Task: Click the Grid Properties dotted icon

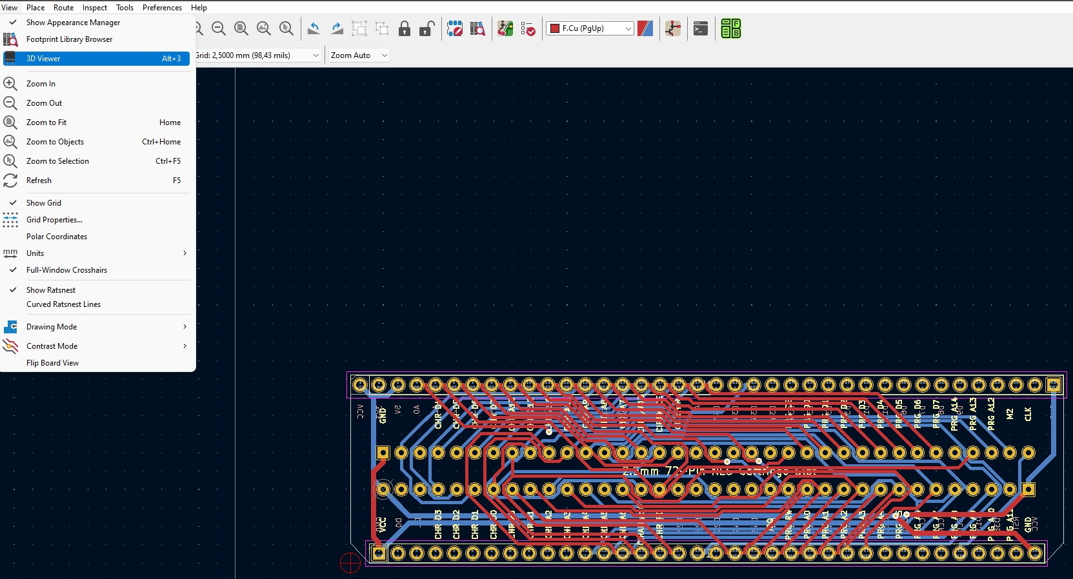Action: tap(10, 220)
